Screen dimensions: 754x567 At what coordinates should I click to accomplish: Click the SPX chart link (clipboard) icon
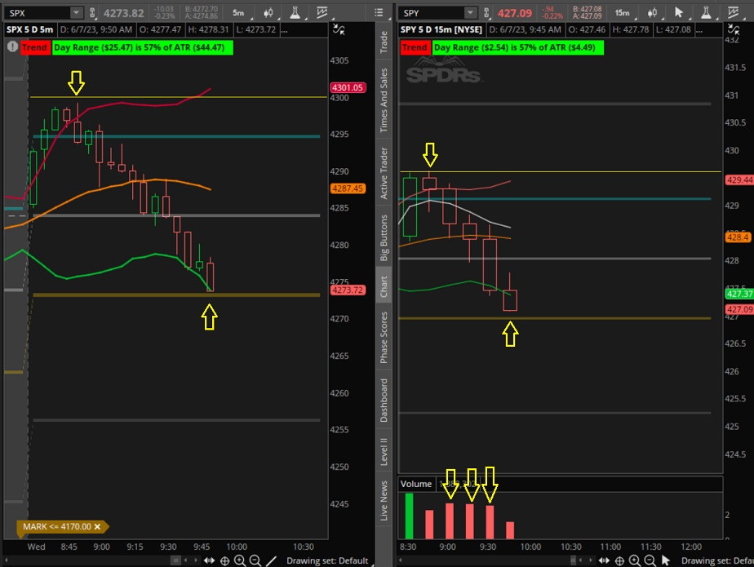coord(92,13)
